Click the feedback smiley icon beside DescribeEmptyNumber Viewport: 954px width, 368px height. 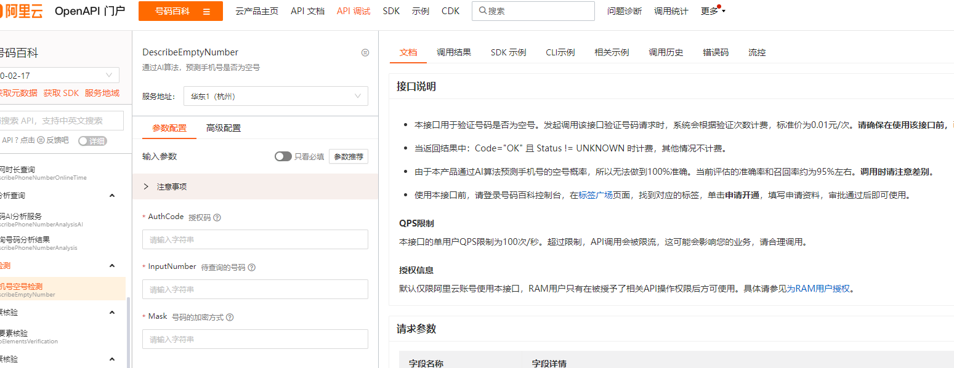[365, 53]
